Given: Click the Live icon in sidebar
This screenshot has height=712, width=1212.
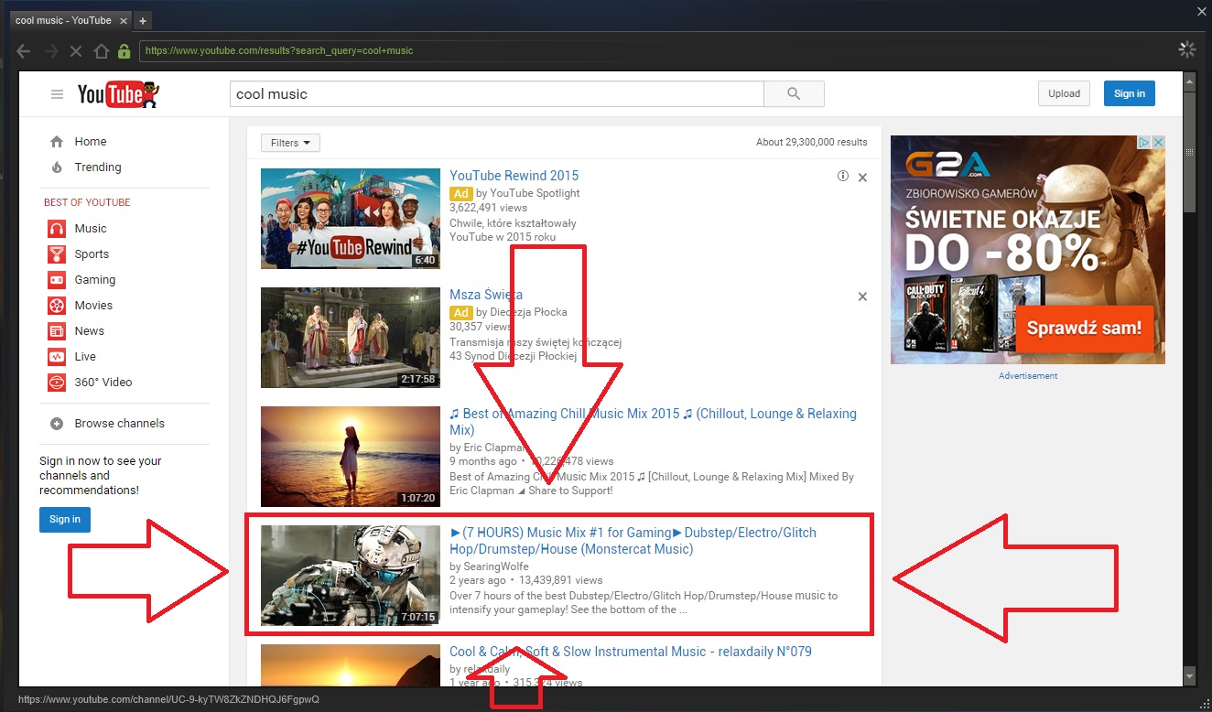Looking at the screenshot, I should [57, 357].
